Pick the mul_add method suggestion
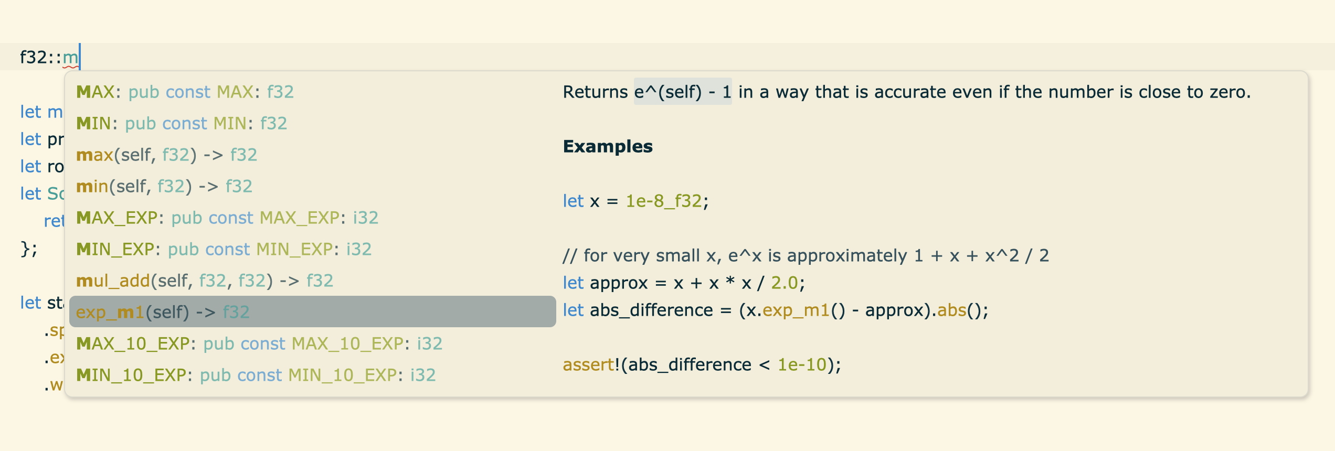The height and width of the screenshot is (451, 1335). coord(204,281)
